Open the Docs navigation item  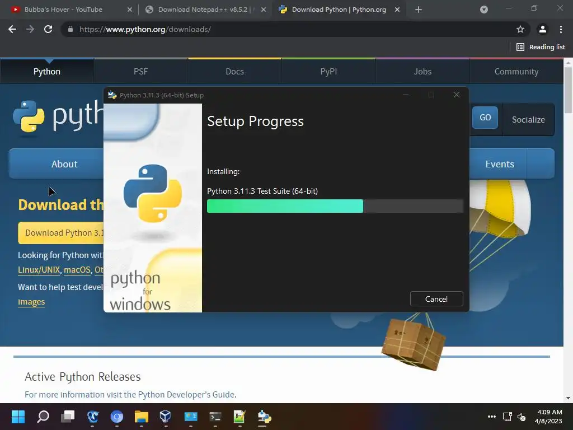tap(234, 71)
